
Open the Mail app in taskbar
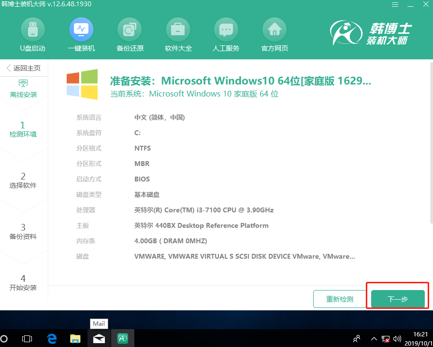pos(99,338)
